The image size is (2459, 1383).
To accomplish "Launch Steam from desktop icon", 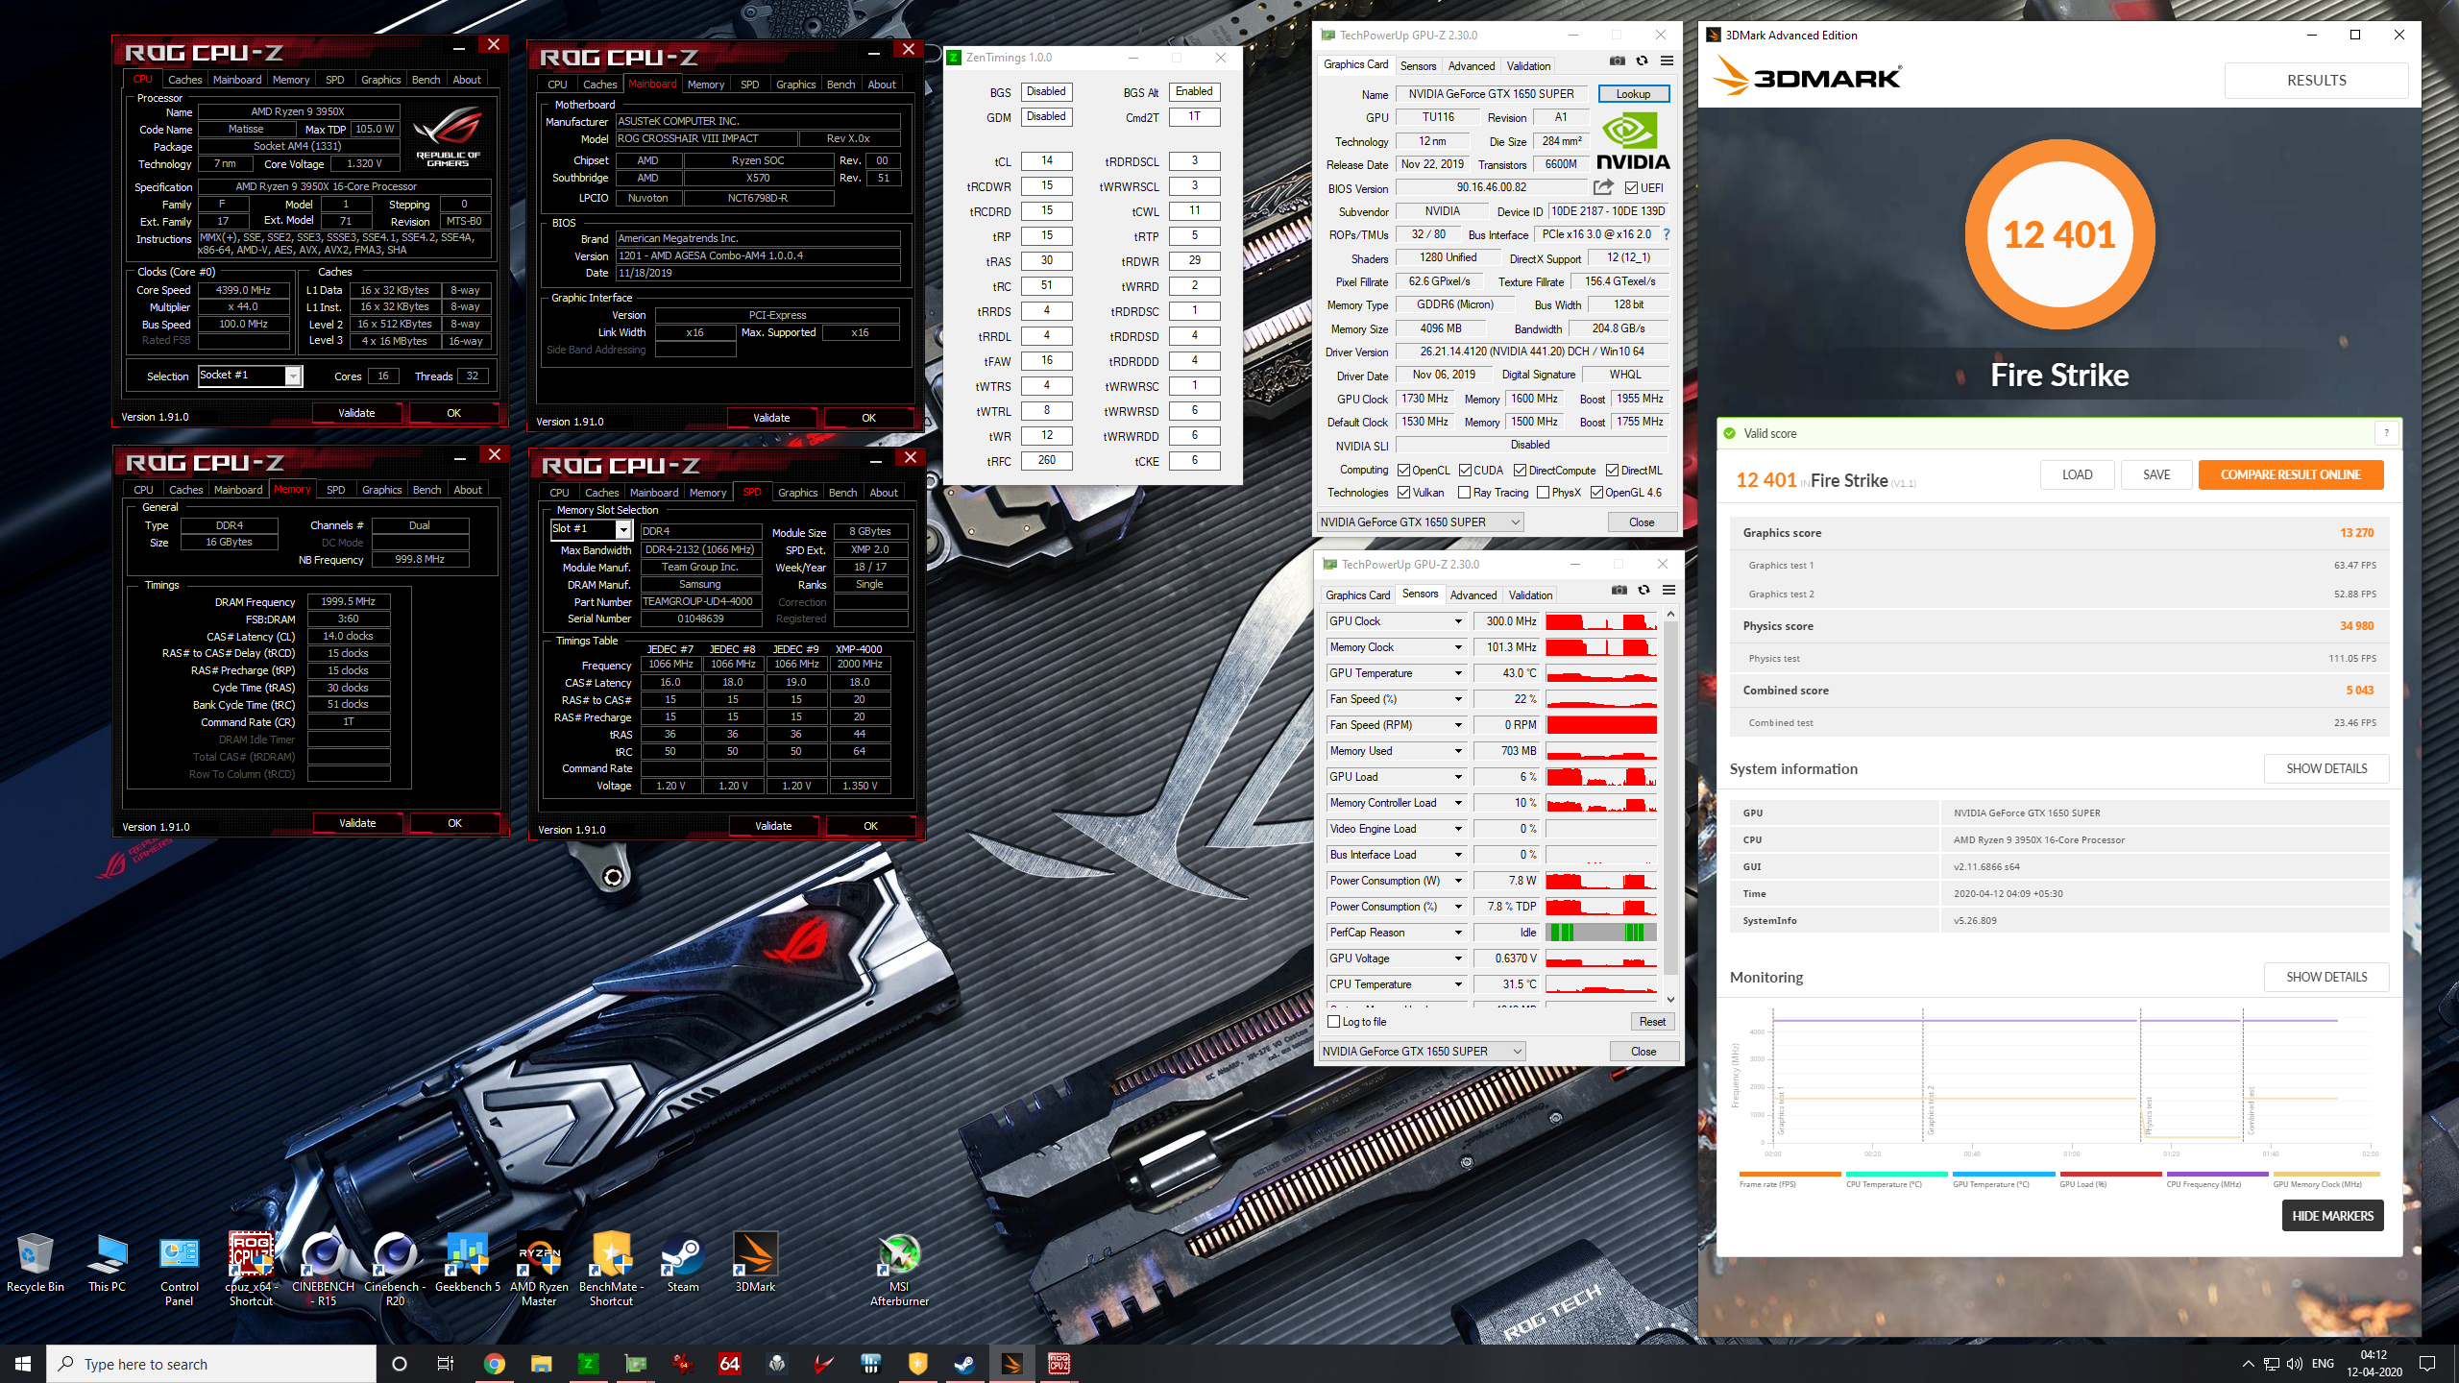I will (x=683, y=1263).
